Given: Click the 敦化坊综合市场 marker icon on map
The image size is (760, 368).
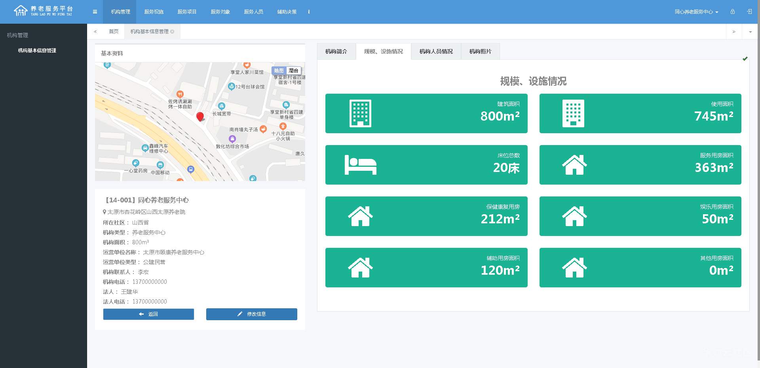Looking at the screenshot, I should [x=232, y=139].
